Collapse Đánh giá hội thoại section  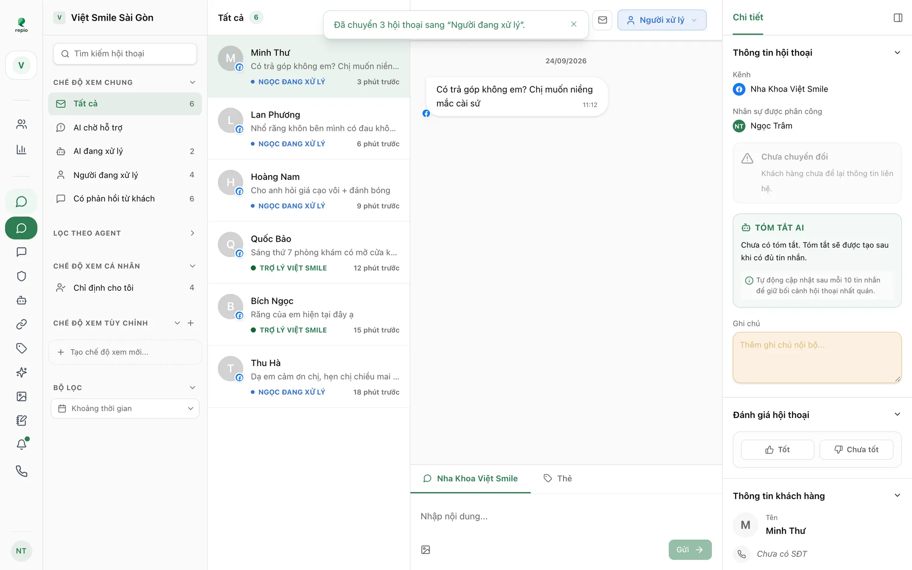(897, 415)
